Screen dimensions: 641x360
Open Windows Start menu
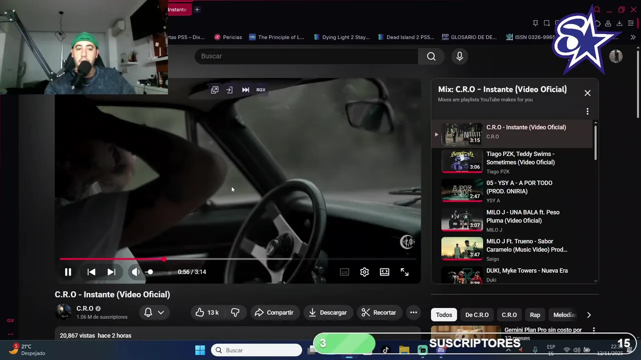(x=200, y=350)
